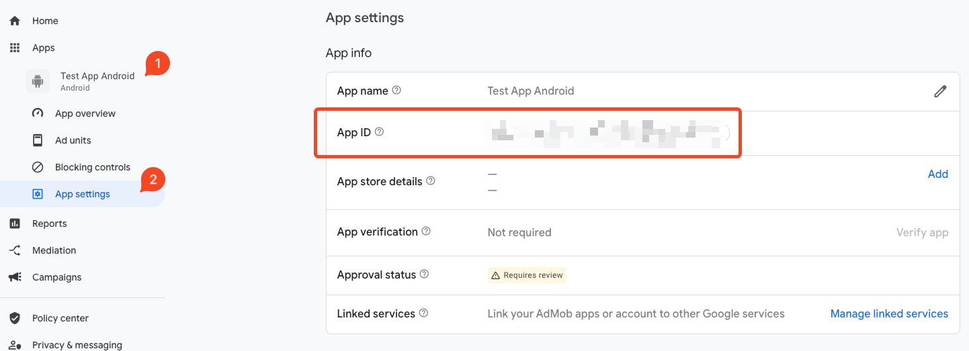
Task: Click the Home house icon
Action: 15,21
